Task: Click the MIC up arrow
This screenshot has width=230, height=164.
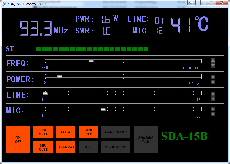Action: point(213,109)
